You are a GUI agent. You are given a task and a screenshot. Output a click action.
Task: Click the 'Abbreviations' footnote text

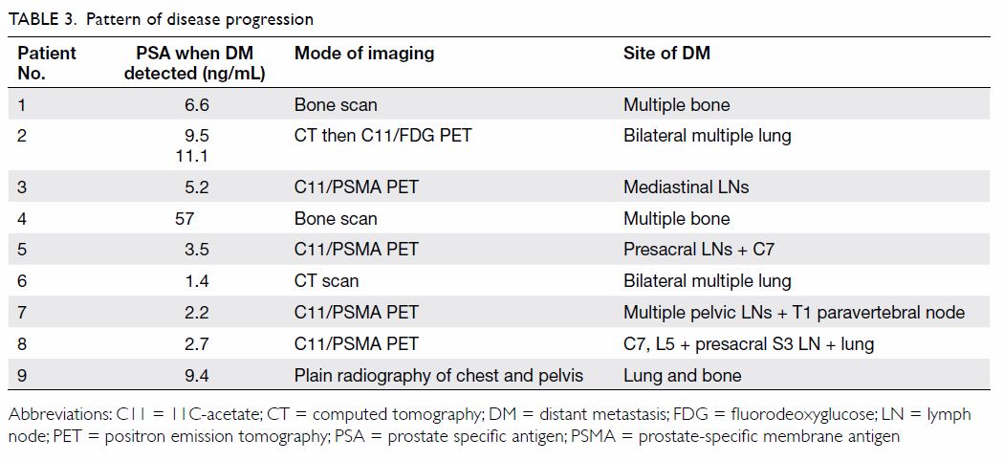tap(490, 426)
